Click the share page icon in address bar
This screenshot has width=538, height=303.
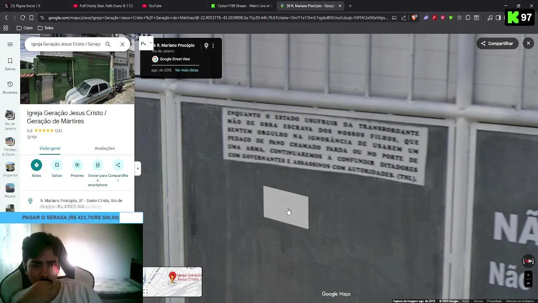click(404, 18)
